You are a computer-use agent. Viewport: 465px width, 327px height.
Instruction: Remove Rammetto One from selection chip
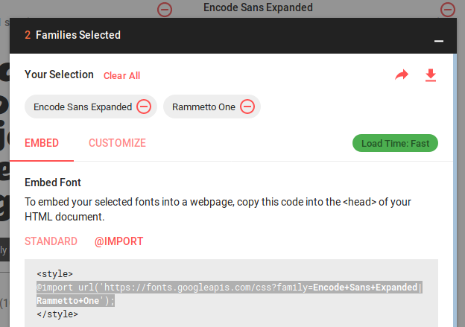tap(247, 107)
